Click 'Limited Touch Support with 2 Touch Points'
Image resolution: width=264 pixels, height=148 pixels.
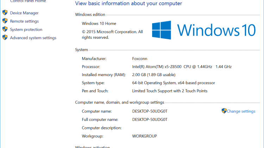[170, 91]
